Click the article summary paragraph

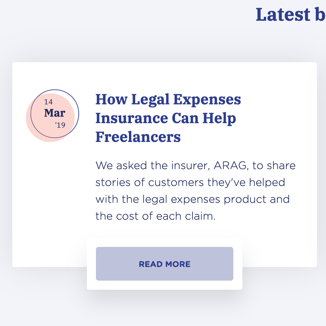(195, 191)
